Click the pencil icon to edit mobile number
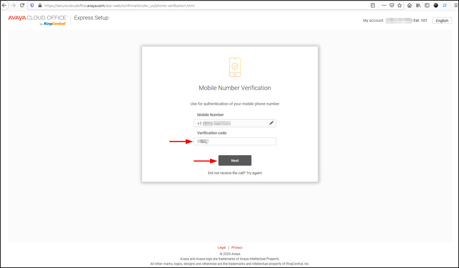This screenshot has height=268, width=459. pos(271,123)
